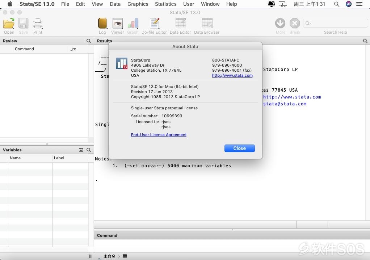Click the Save toolbar icon
This screenshot has width=370, height=260.
pyautogui.click(x=24, y=24)
